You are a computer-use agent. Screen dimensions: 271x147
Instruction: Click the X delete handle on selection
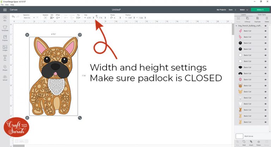click(x=27, y=35)
